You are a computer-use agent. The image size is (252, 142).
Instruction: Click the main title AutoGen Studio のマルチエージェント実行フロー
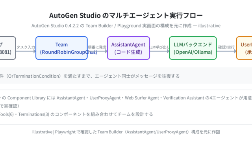[126, 15]
